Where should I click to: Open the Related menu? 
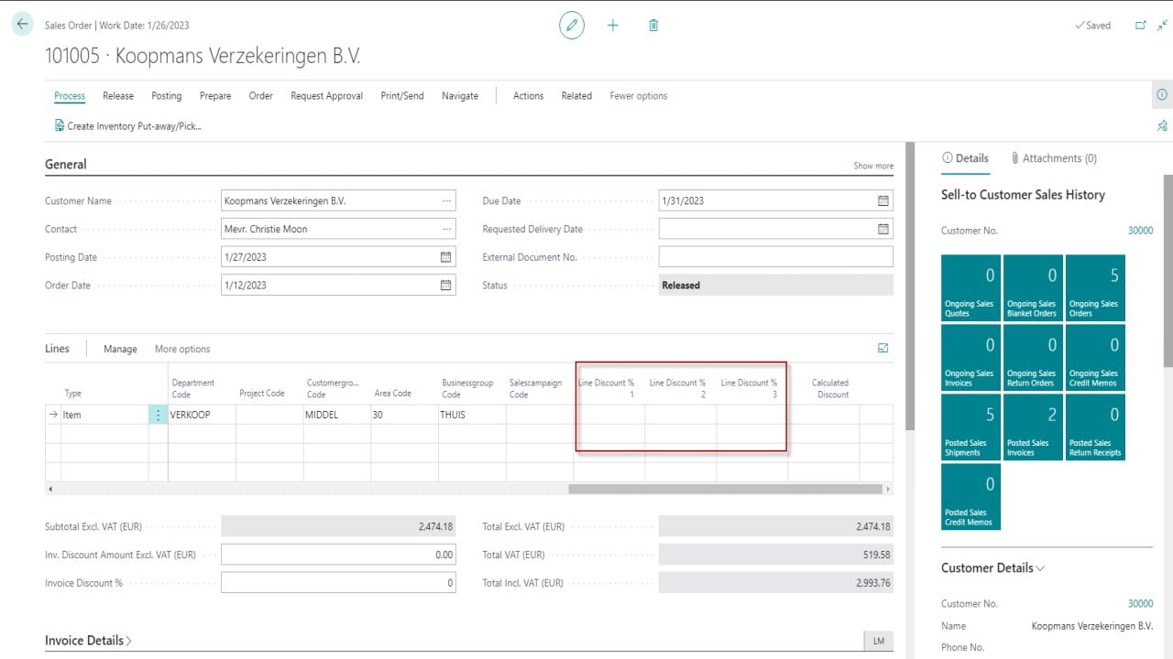[x=576, y=96]
